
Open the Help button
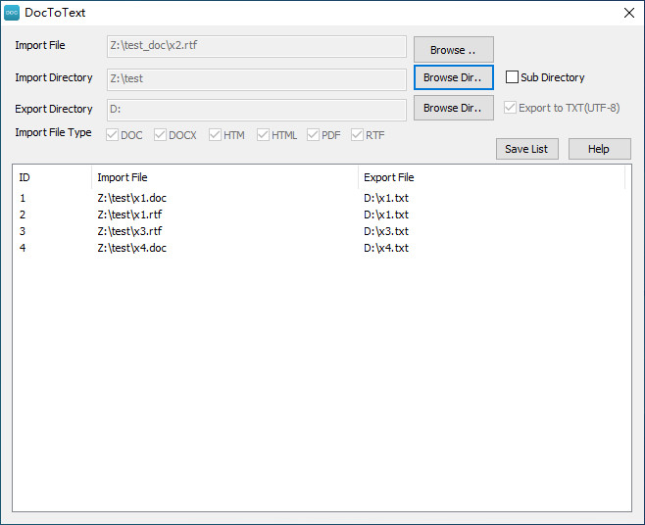pyautogui.click(x=599, y=149)
